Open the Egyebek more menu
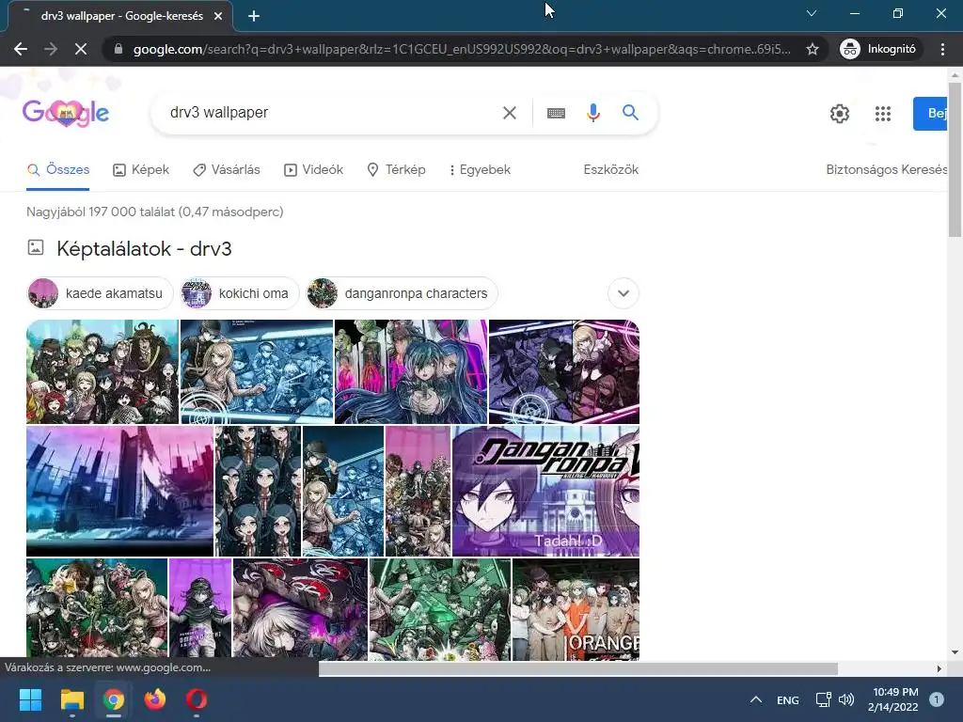The width and height of the screenshot is (963, 722). point(480,169)
